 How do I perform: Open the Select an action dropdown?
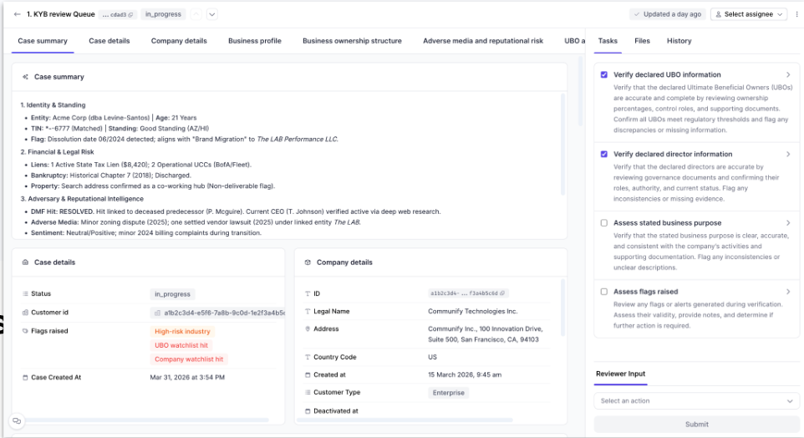click(696, 401)
